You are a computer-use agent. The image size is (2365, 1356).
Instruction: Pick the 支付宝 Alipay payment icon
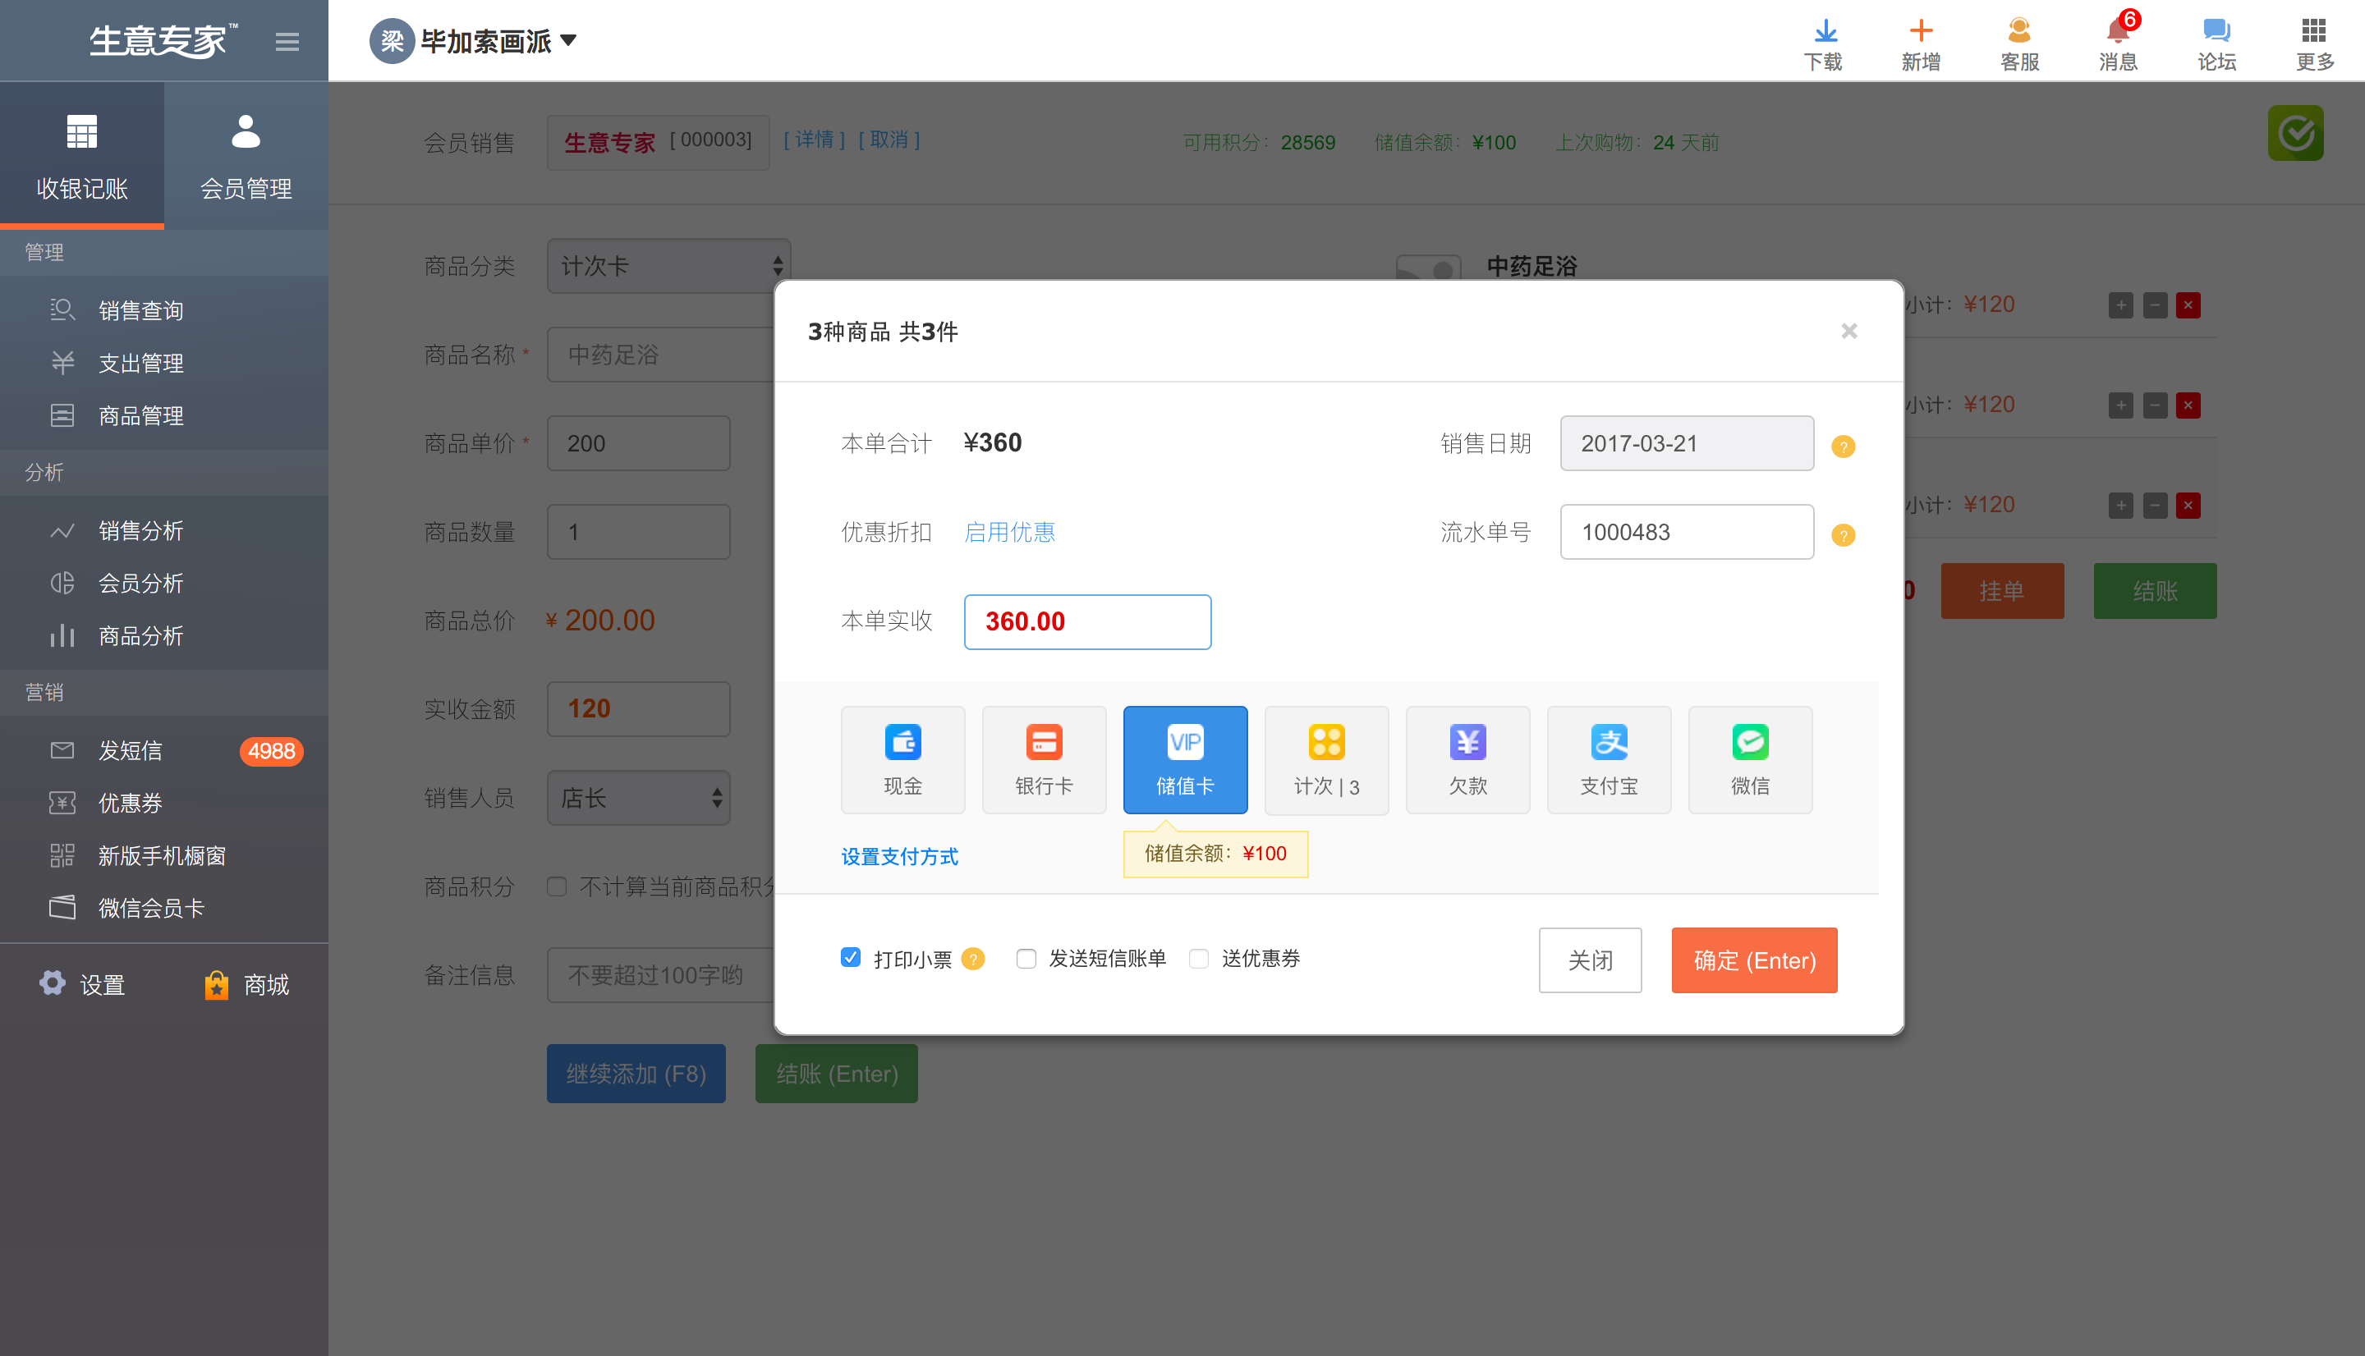1608,758
